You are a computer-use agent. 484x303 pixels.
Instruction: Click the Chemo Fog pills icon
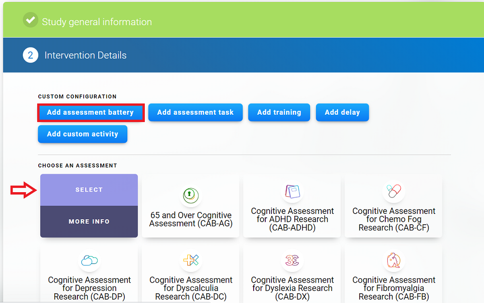393,191
